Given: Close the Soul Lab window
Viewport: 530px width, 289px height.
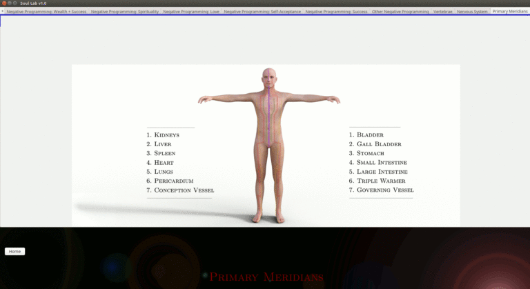Looking at the screenshot, I should pyautogui.click(x=4, y=3).
